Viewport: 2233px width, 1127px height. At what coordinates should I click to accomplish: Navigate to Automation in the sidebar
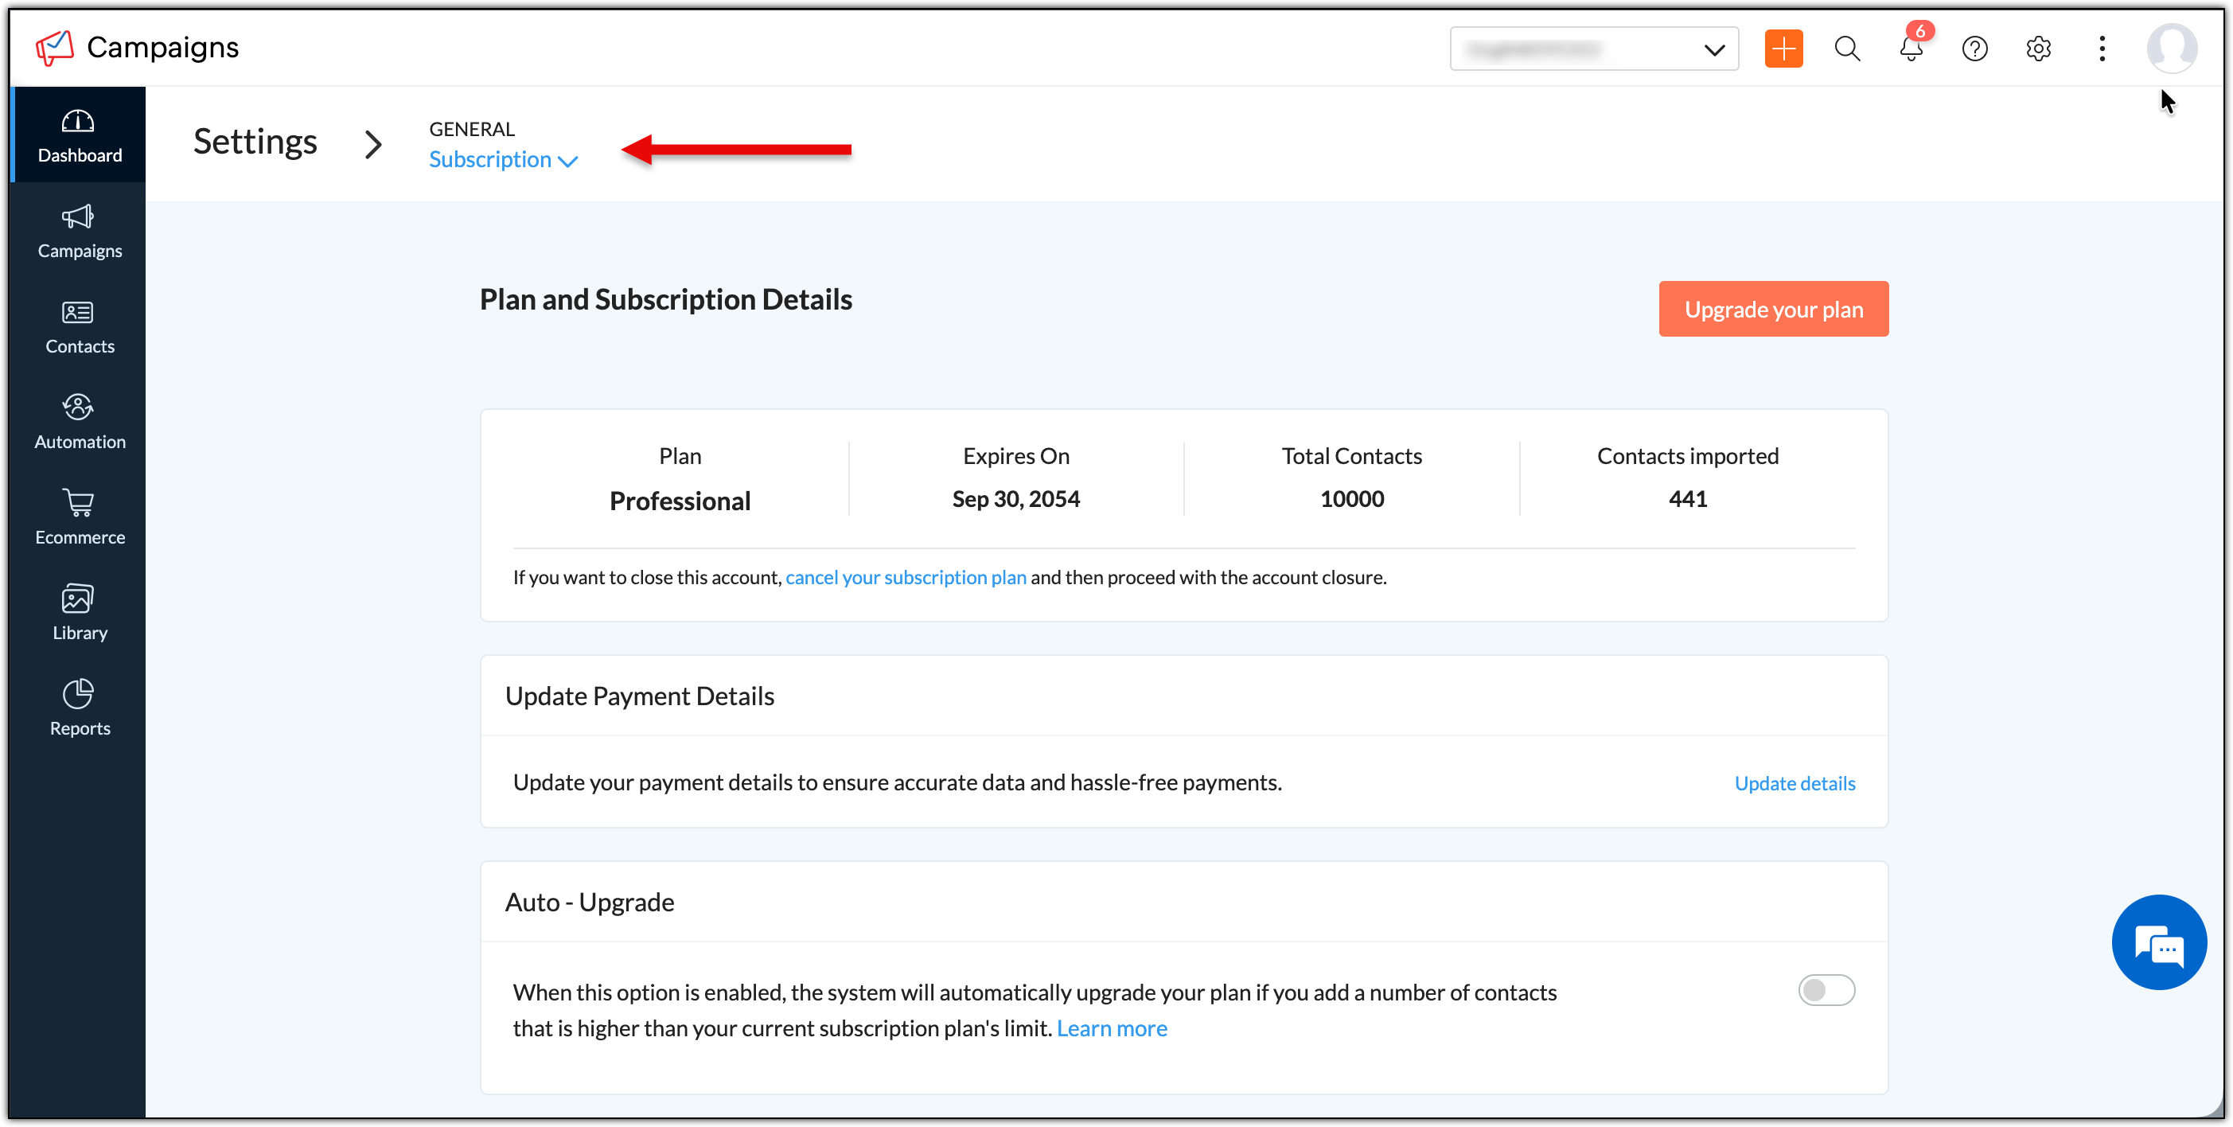(79, 422)
